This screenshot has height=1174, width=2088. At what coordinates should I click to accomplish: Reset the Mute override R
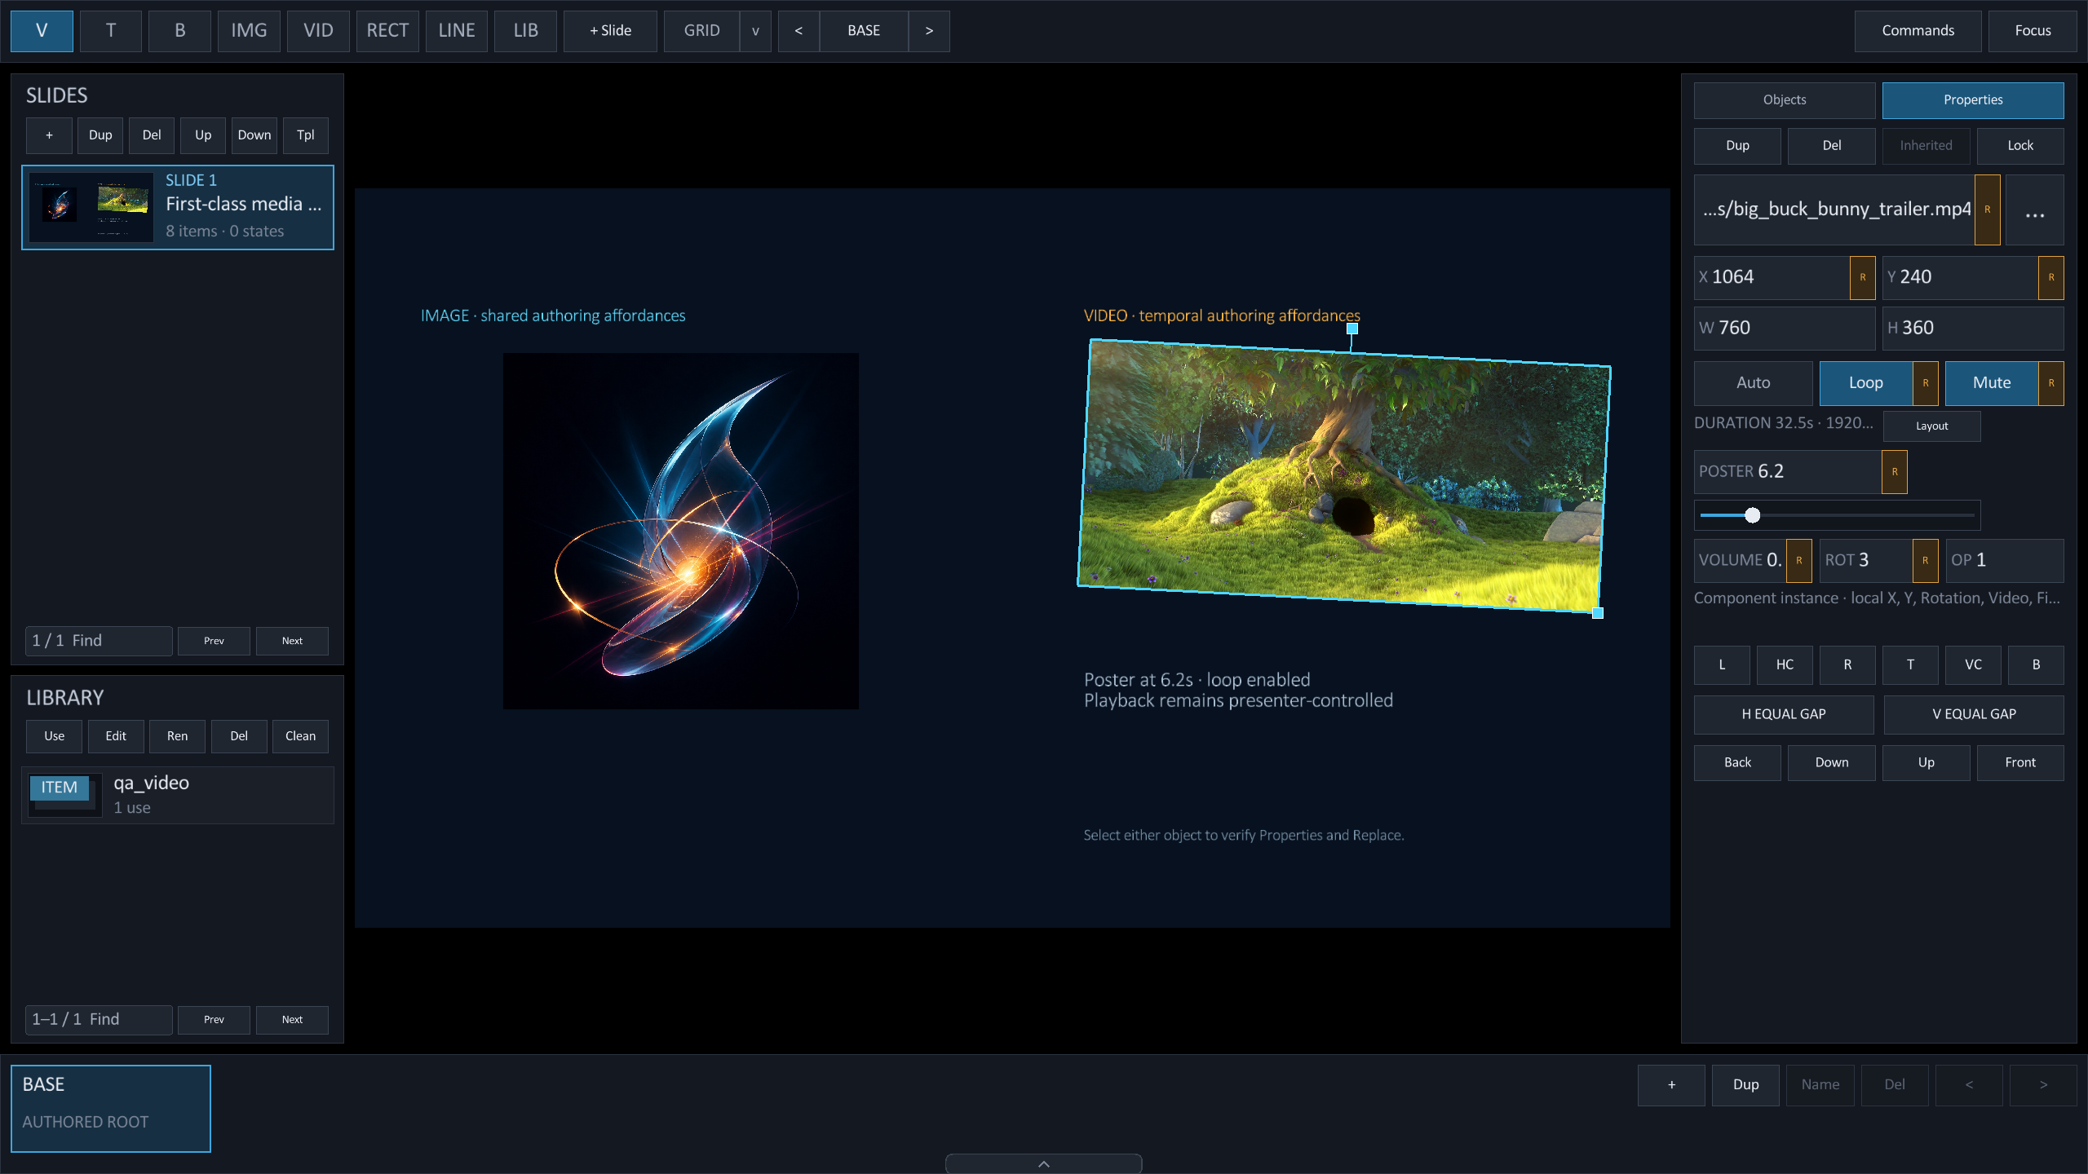tap(2051, 383)
